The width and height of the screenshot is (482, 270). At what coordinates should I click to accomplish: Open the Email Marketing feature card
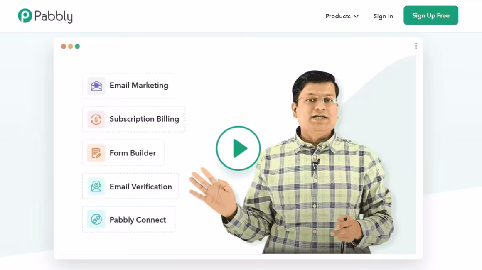coord(128,85)
